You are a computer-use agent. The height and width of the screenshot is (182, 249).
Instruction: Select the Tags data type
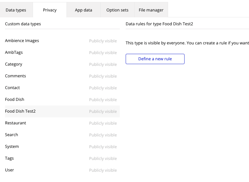62,158
